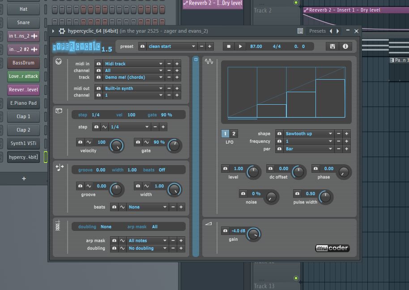Select the Synth1 VSTi channel button

coord(23,143)
